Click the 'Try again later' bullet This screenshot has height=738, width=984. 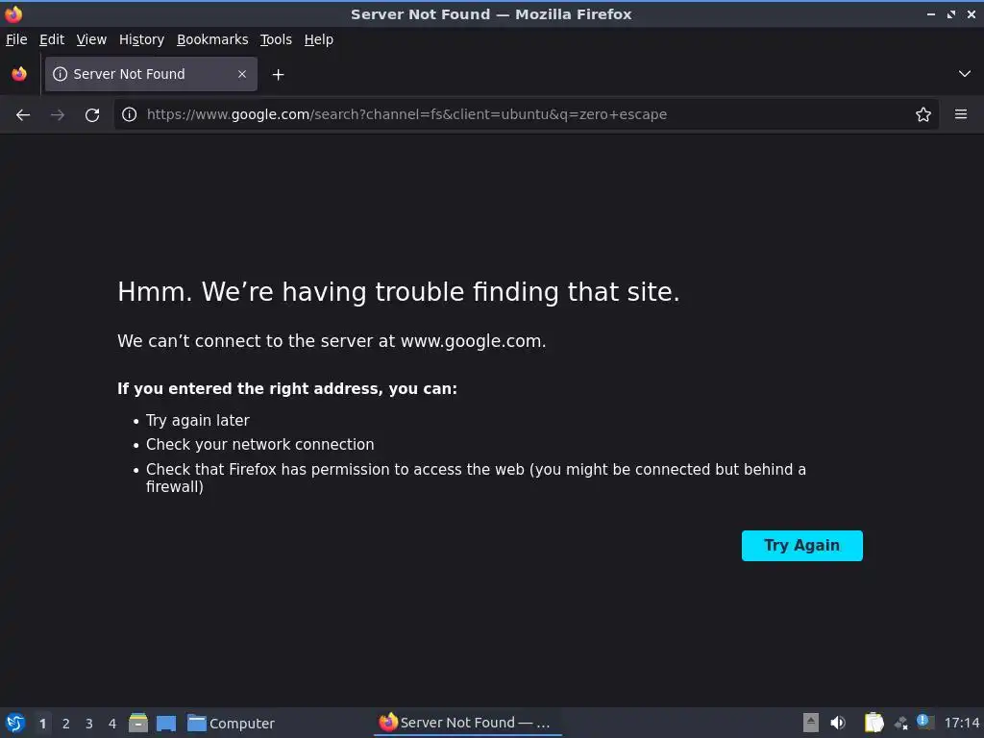coord(198,421)
